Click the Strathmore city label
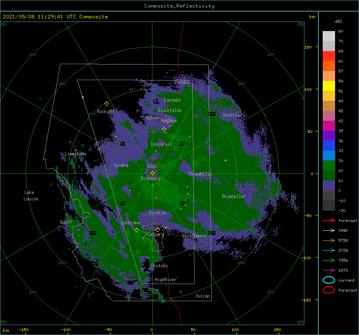Image resolution: width=359 pixels, height=335 pixels. (x=194, y=236)
